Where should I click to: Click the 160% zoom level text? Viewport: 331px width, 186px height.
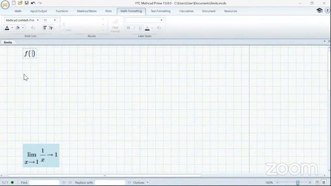point(269,182)
